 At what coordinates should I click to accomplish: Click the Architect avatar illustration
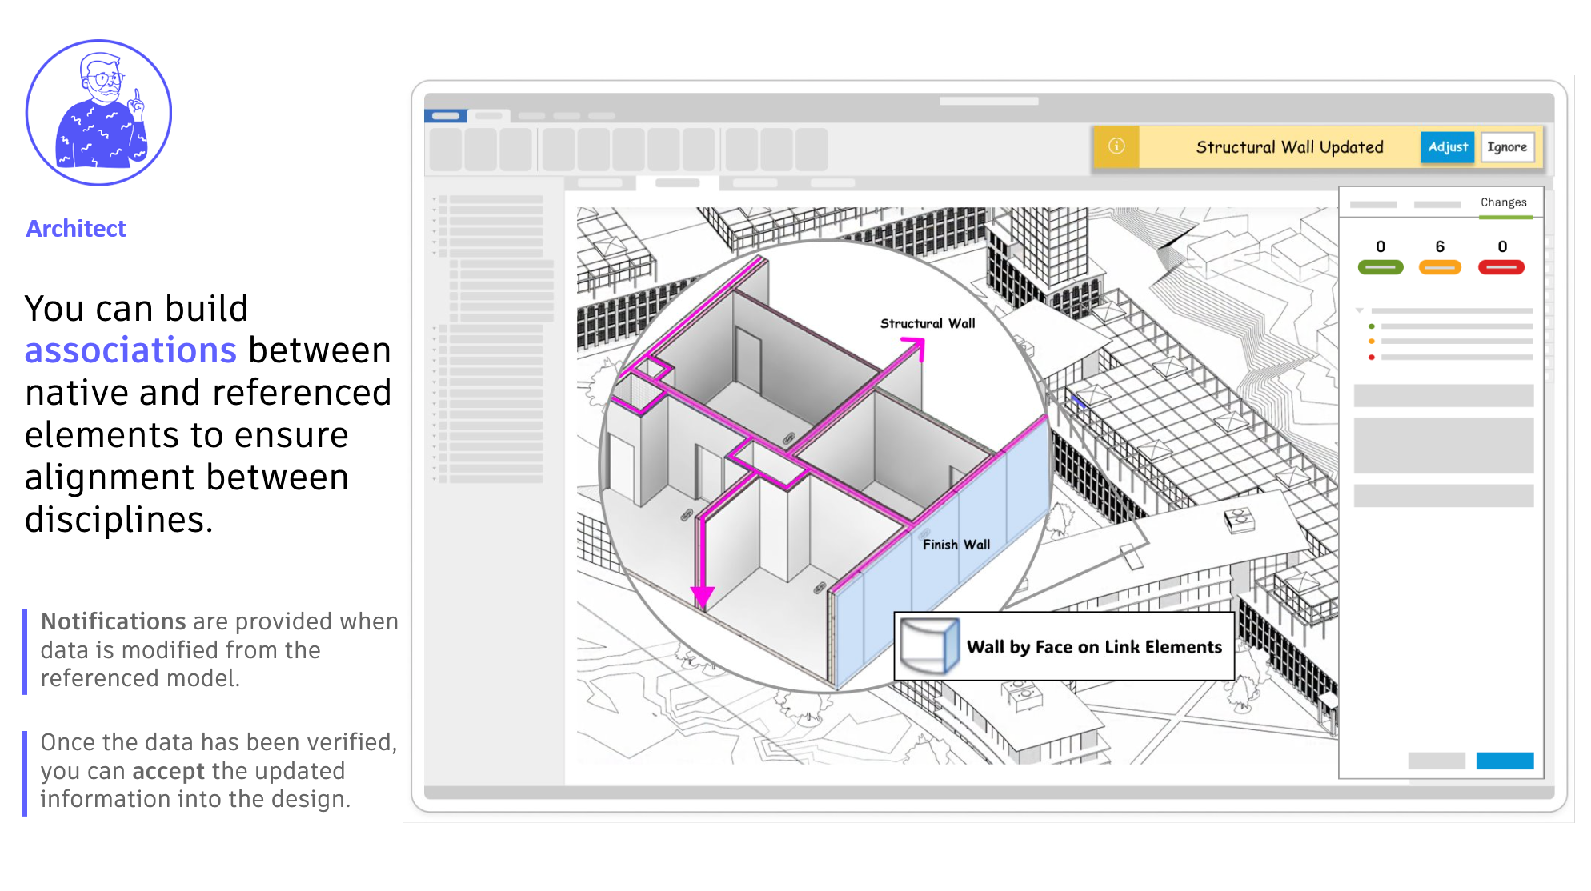[x=99, y=113]
